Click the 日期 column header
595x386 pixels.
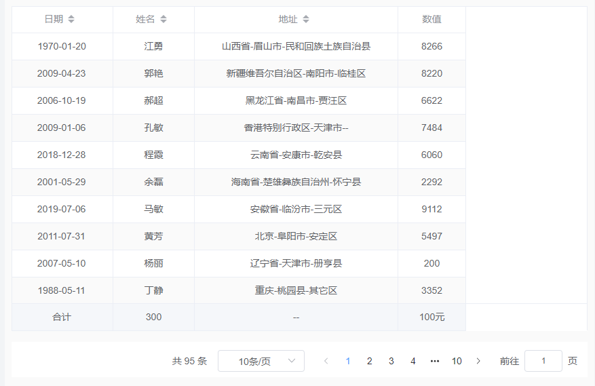click(x=62, y=20)
